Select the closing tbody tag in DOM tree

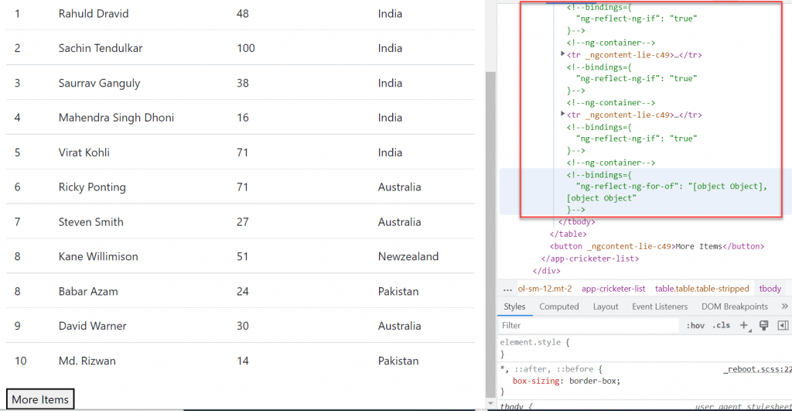576,222
